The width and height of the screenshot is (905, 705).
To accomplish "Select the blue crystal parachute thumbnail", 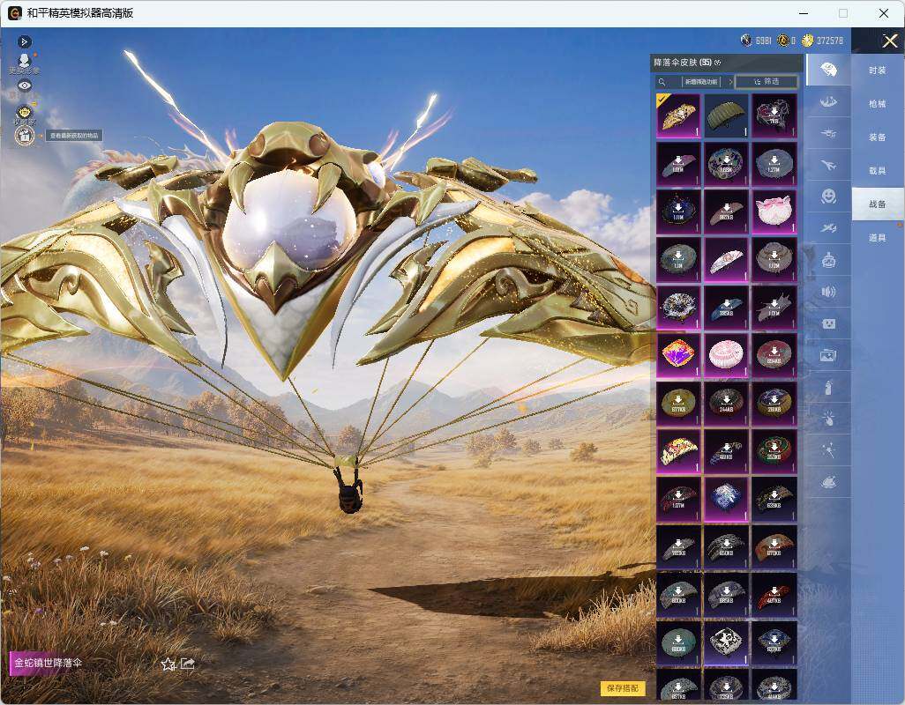I will coord(726,498).
